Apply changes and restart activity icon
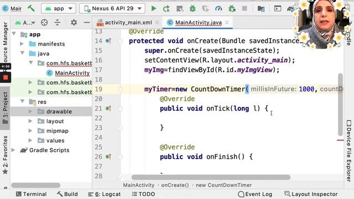354x199 pixels. [166, 9]
